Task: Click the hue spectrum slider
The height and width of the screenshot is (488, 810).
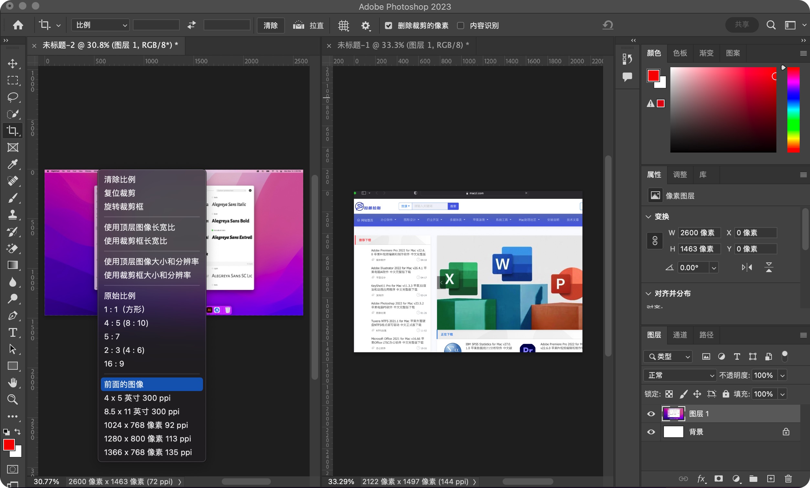Action: (793, 110)
